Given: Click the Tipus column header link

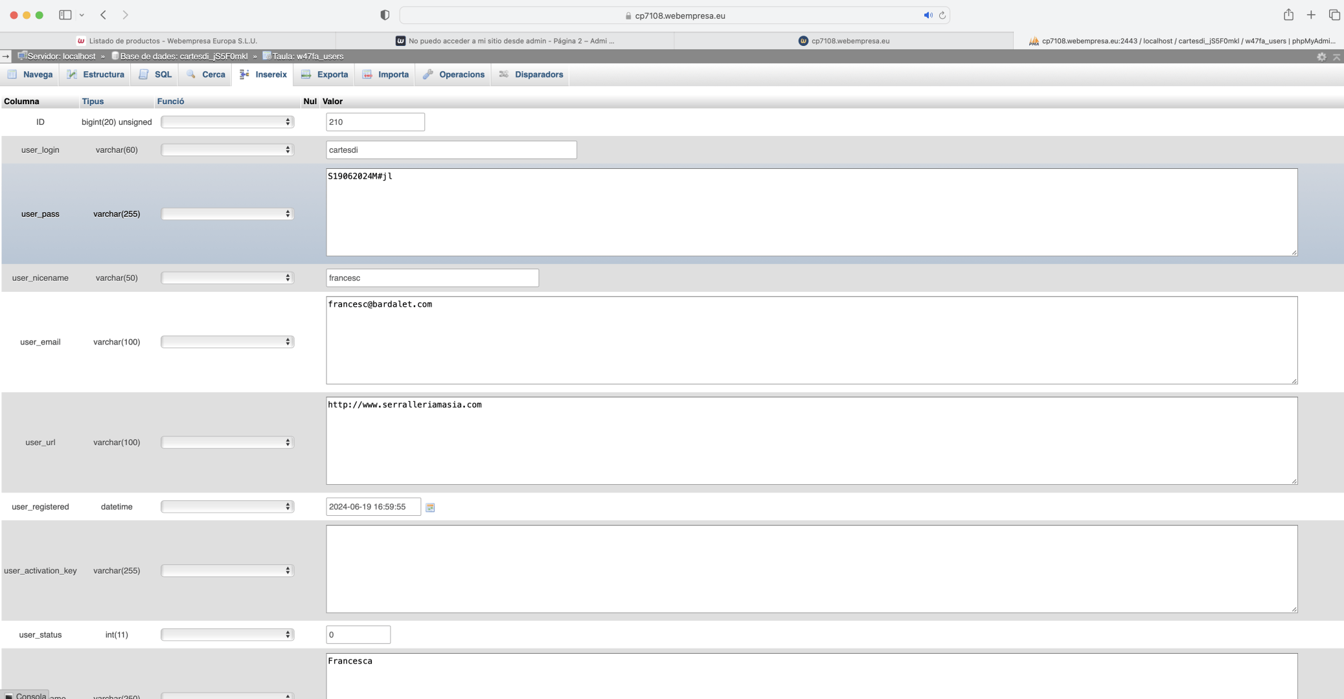Looking at the screenshot, I should 93,101.
